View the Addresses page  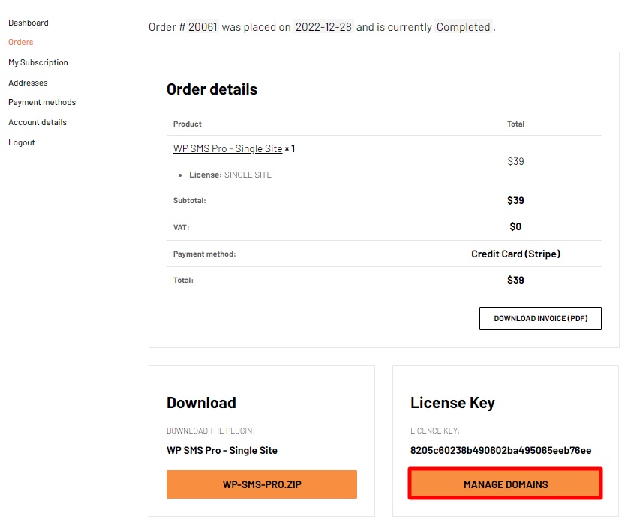pos(28,82)
